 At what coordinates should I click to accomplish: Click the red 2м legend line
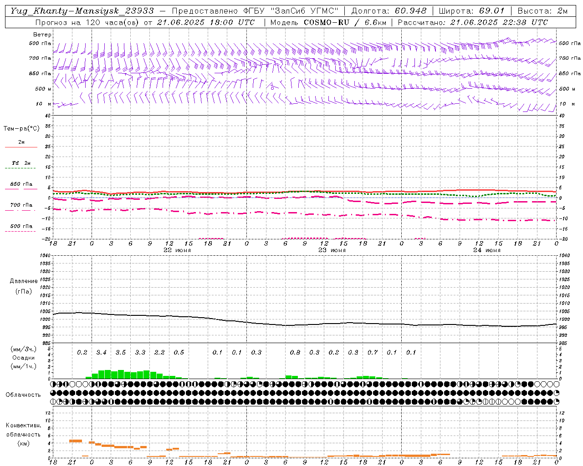(x=21, y=147)
